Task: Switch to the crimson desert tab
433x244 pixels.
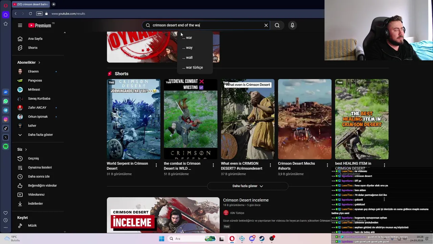Action: 30,4
